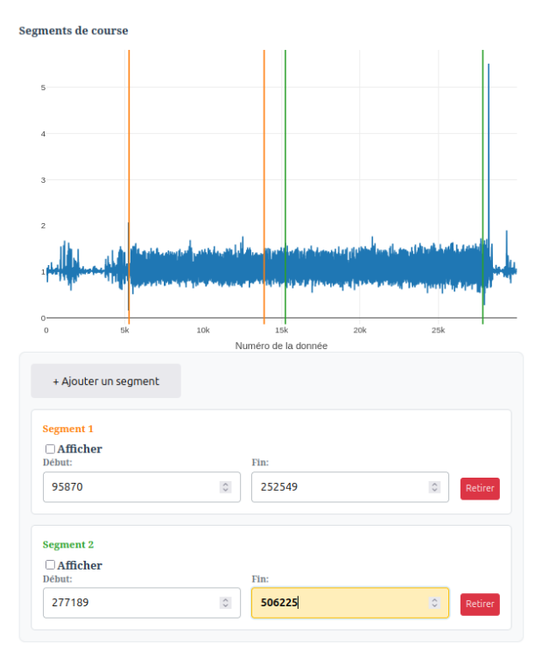Viewport: 556px width, 657px height.
Task: Enable the Afficher checkbox for Segment 2
Action: (x=50, y=565)
